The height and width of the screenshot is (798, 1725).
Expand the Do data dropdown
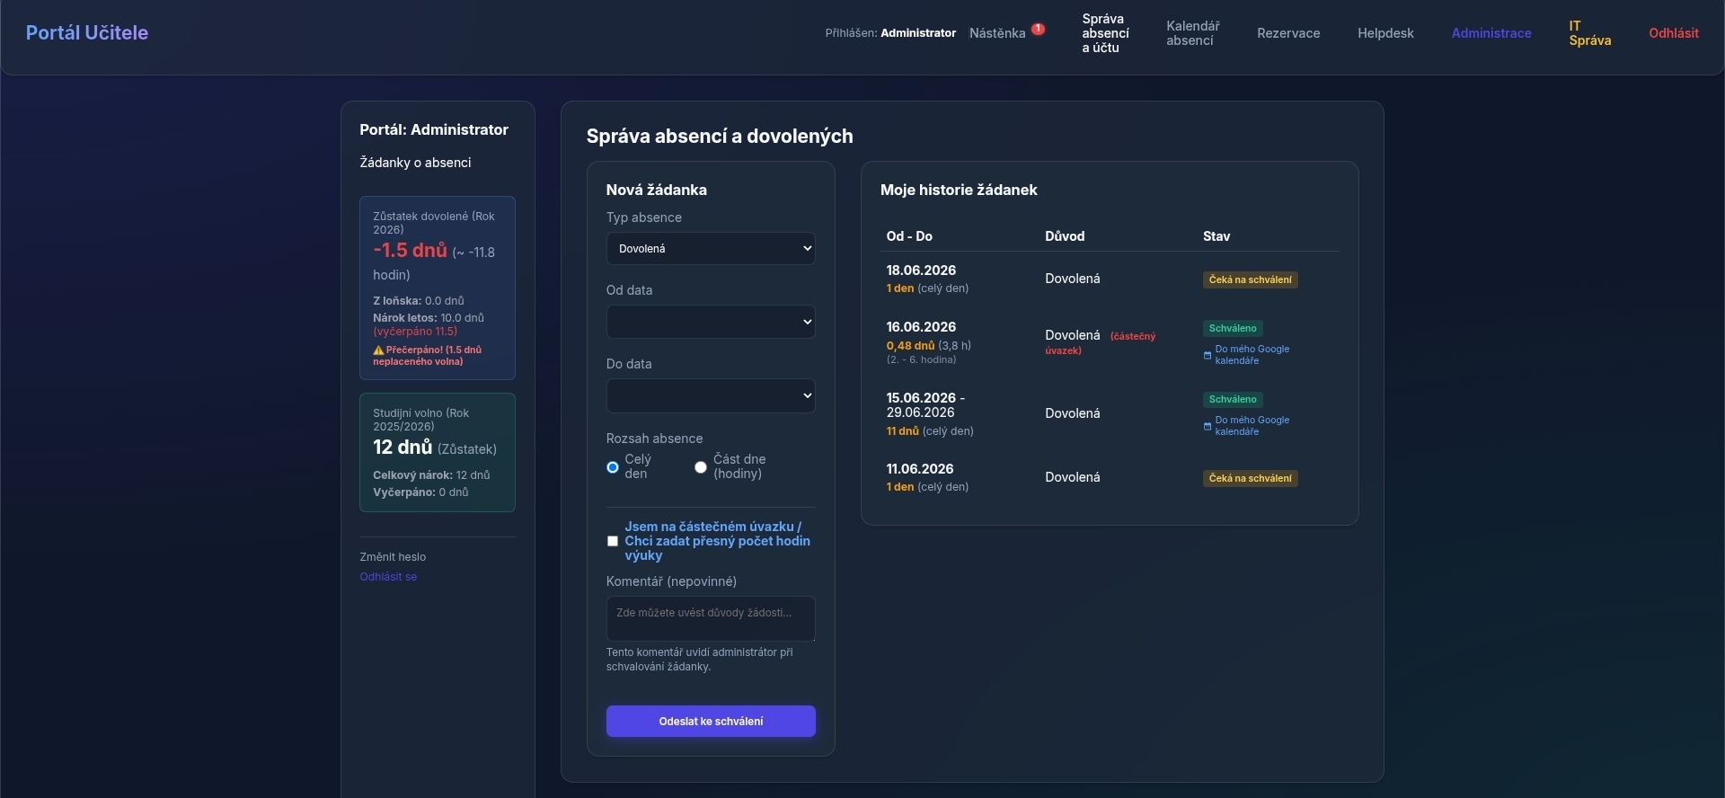(x=711, y=395)
